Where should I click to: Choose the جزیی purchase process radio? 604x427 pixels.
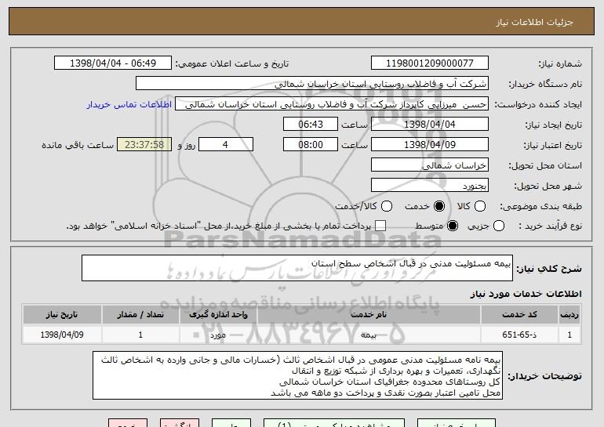(498, 226)
